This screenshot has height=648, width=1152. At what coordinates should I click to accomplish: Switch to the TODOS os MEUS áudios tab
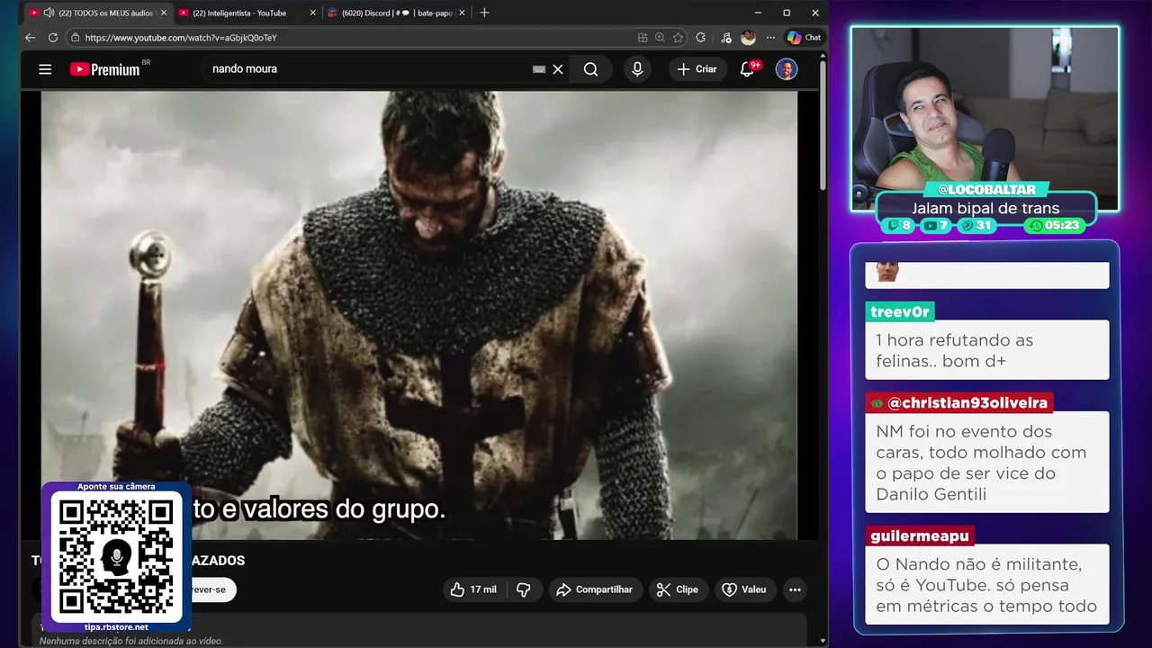(96, 13)
